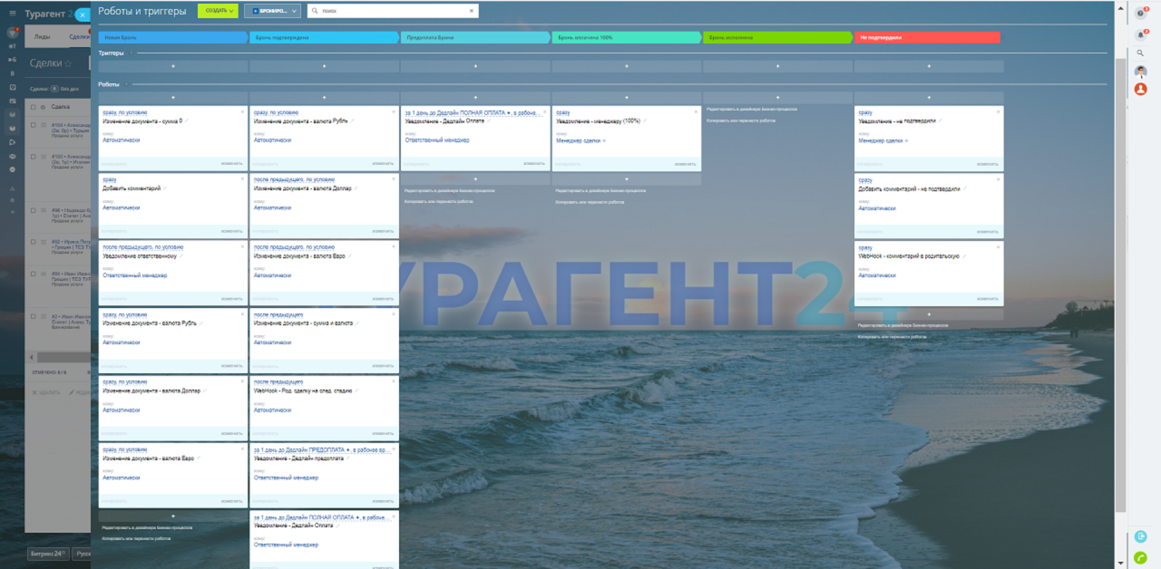Click 'Копировать или перенести роботов' under Бронь исполнена
The image size is (1161, 569).
[x=741, y=121]
